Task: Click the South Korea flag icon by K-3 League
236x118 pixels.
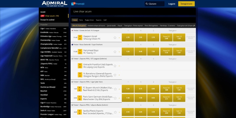Action: 72,30
